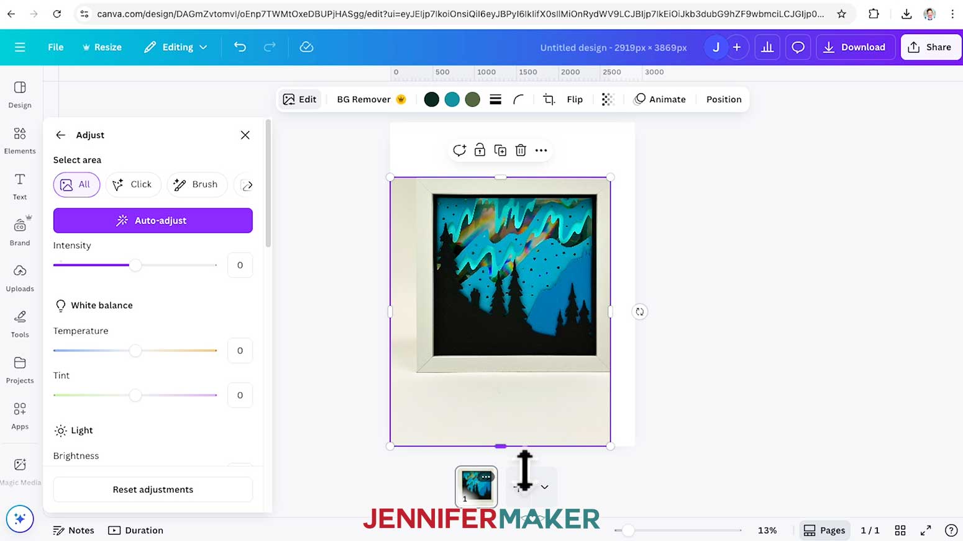Screen dimensions: 963x541
Task: Select the Crop tool icon
Action: tap(549, 99)
